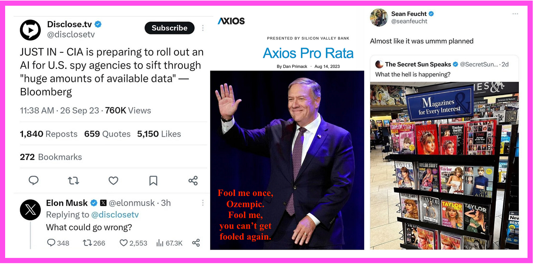Open the Taylor Swift magazine rack photo
The height and width of the screenshot is (264, 533).
[444, 166]
